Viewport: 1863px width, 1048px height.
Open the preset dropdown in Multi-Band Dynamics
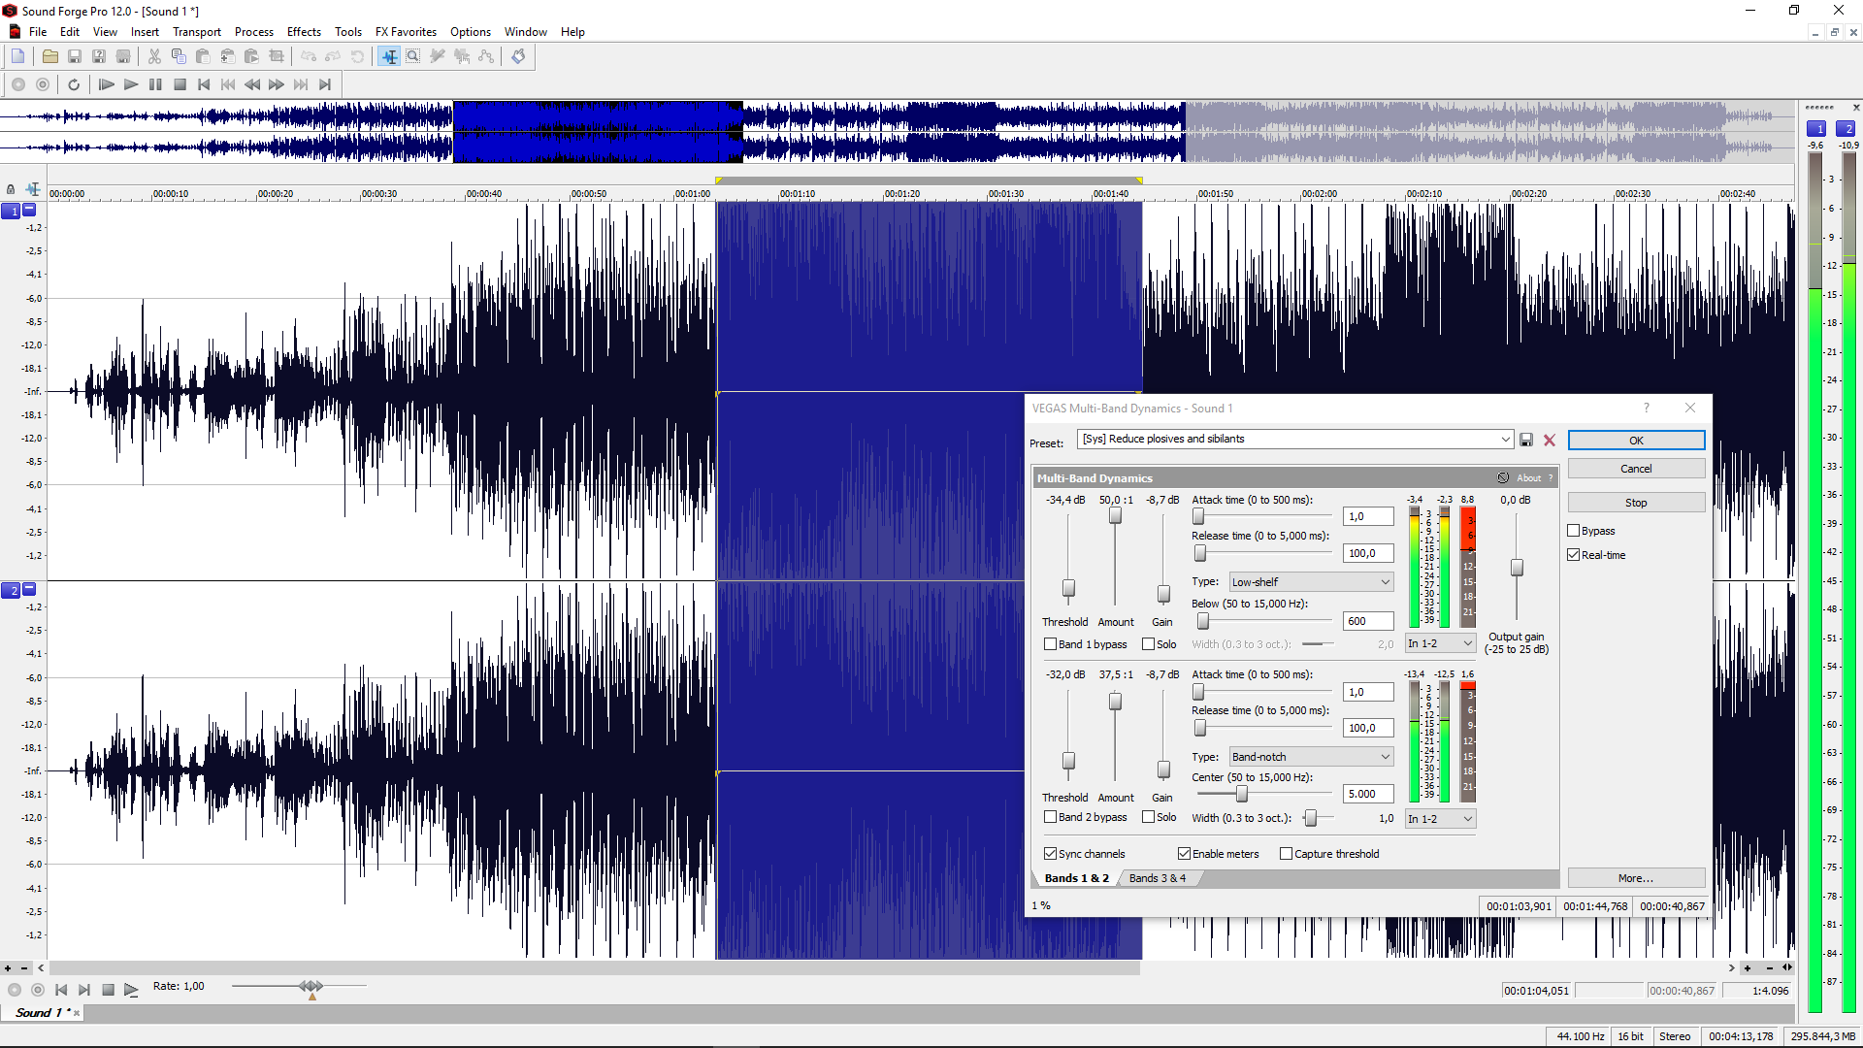pyautogui.click(x=1503, y=439)
